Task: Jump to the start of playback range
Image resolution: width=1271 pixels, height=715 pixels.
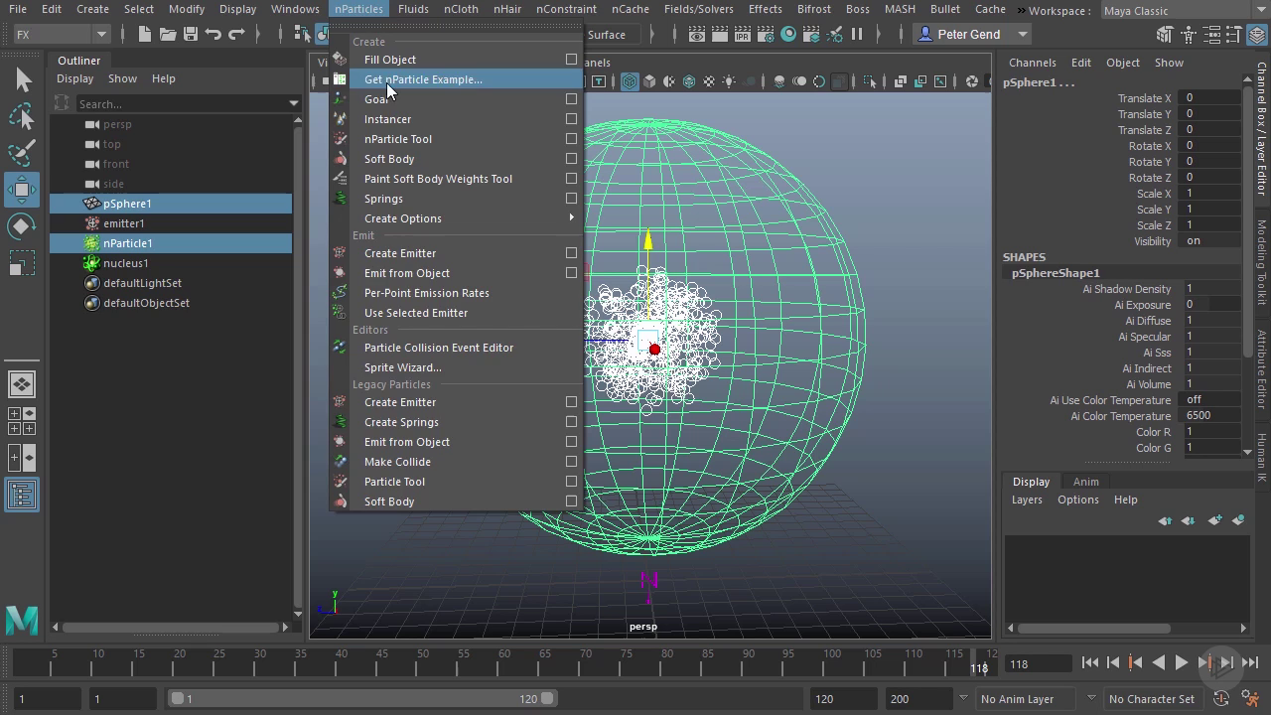Action: [1090, 662]
